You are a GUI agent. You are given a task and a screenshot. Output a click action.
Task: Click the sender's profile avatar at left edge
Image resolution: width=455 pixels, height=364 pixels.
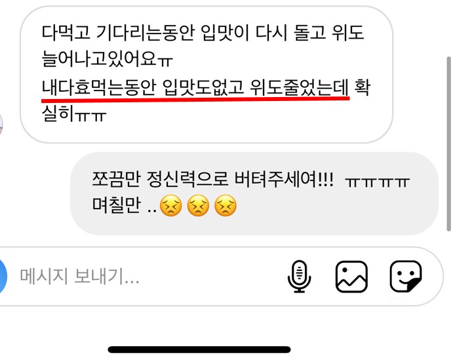pos(1,125)
